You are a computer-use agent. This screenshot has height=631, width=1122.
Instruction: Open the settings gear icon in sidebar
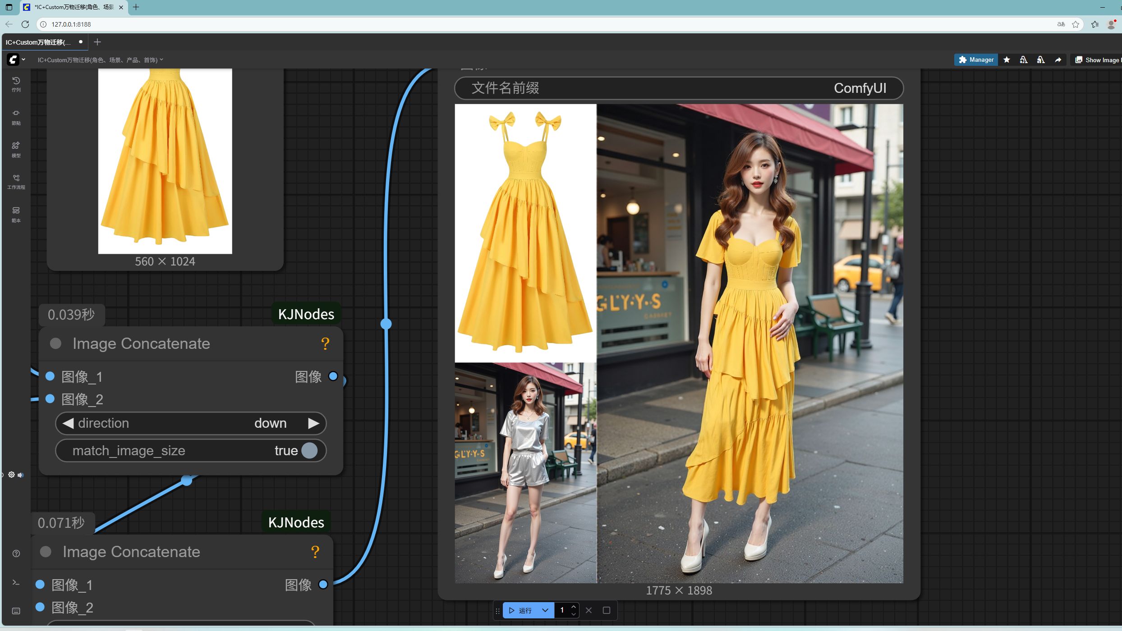11,475
